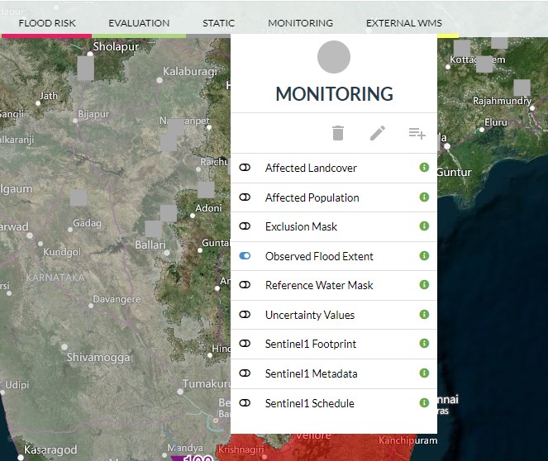The height and width of the screenshot is (461, 548).
Task: Disable the Observed Flood Extent toggle
Action: click(x=245, y=256)
